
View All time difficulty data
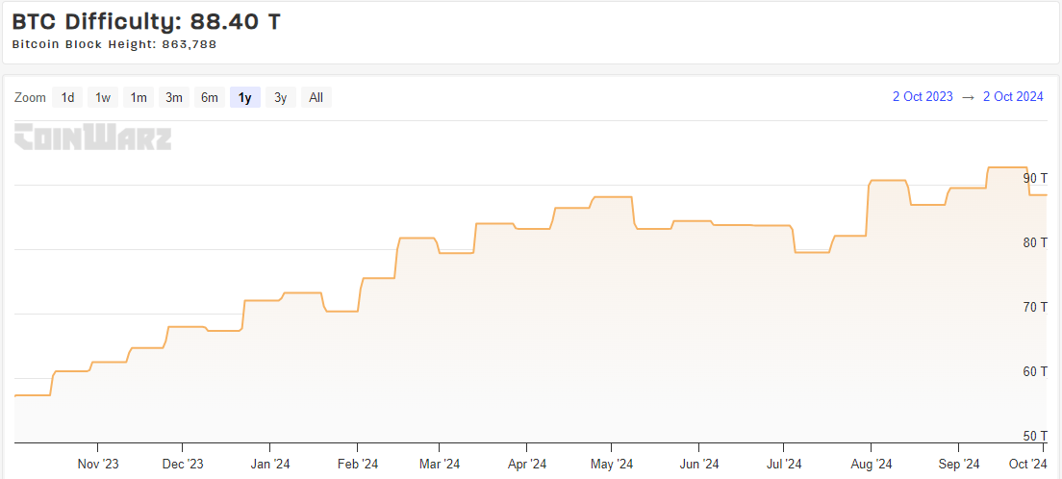pos(316,97)
